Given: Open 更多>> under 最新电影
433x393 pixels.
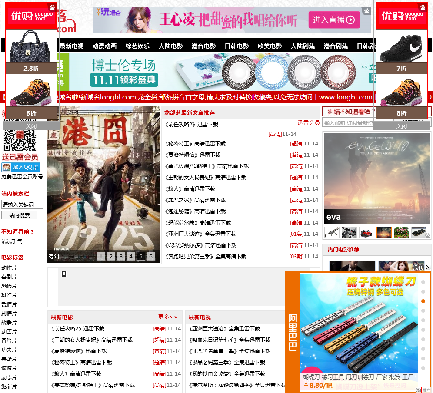Looking at the screenshot, I should tap(168, 317).
